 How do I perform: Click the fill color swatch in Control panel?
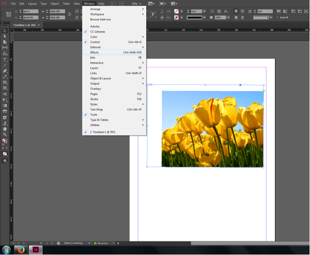(x=176, y=11)
